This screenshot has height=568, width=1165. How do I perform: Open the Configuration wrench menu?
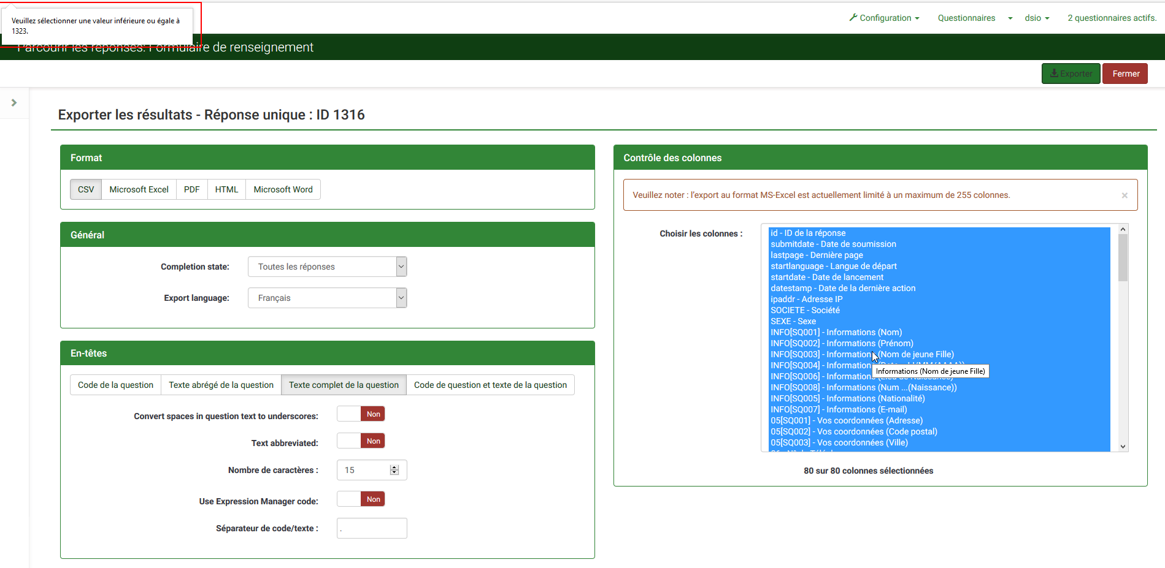coord(884,18)
